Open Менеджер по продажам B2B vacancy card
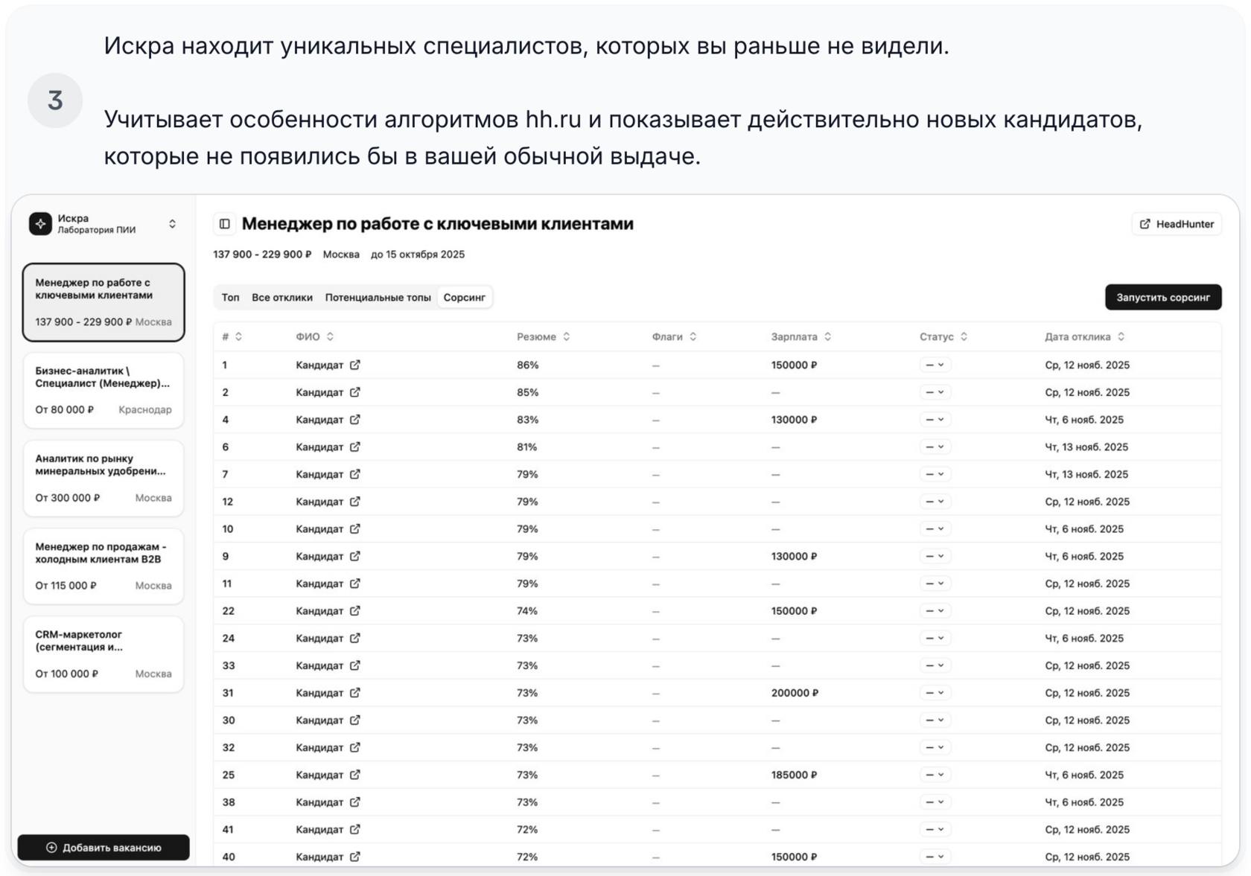 pyautogui.click(x=104, y=566)
